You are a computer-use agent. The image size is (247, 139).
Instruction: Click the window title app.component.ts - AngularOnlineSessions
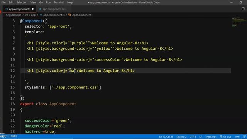(x=123, y=2)
